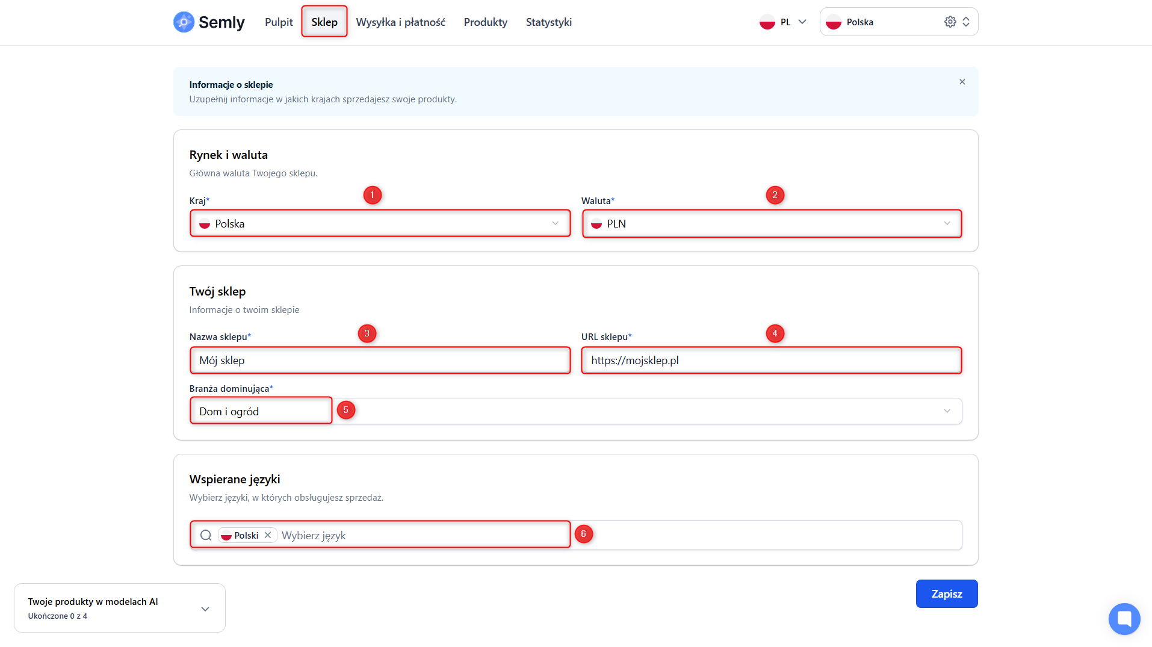Open the Statystyki tab

[x=548, y=22]
